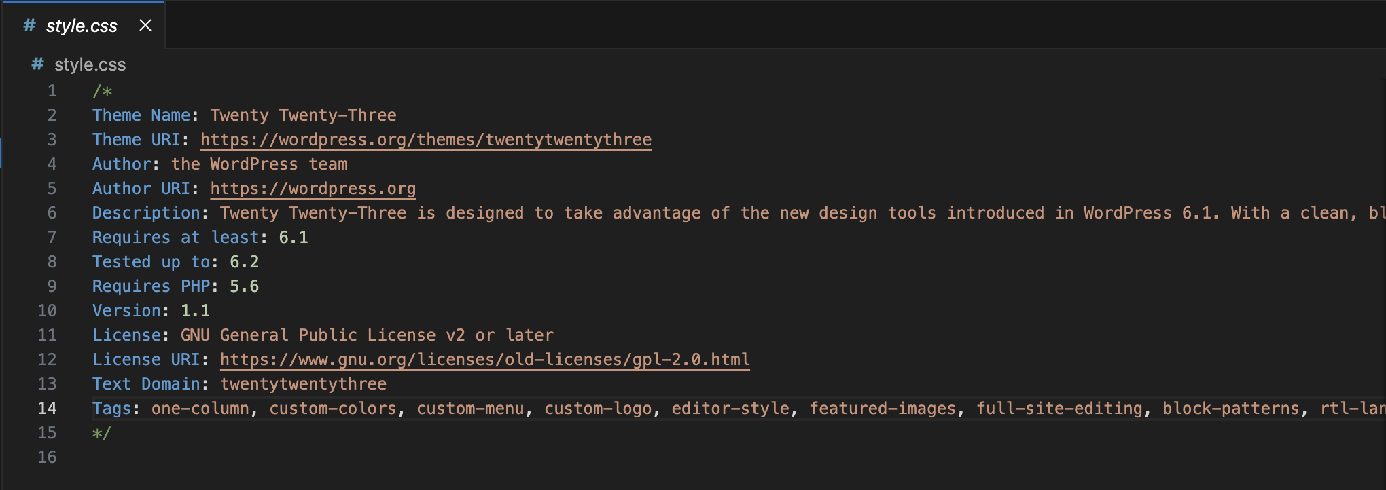Open the Author URI https://wordpress.org link
Image resolution: width=1386 pixels, height=490 pixels.
[313, 189]
